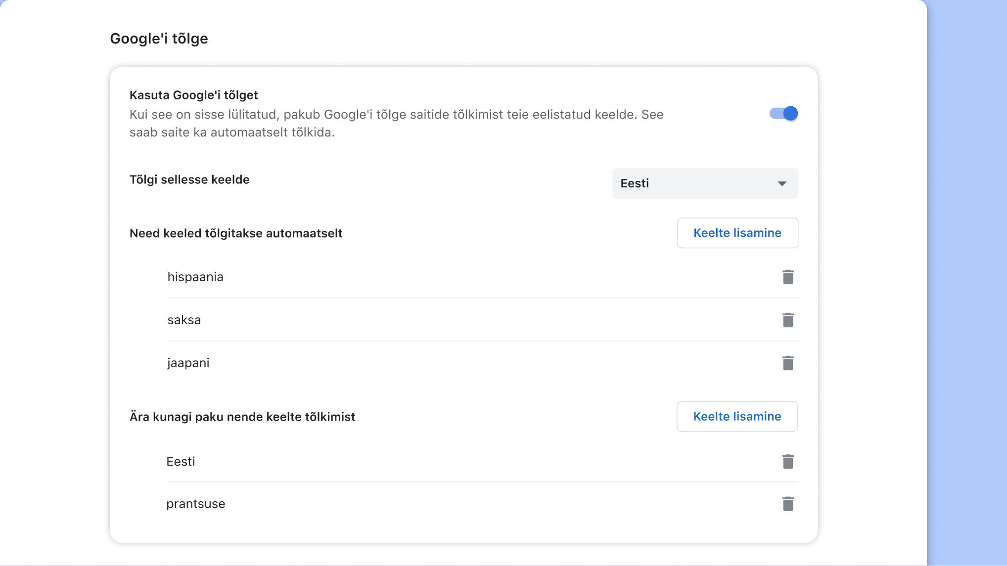Click the Google'i tõlge page heading
Screen dimensions: 1007x566
(159, 38)
